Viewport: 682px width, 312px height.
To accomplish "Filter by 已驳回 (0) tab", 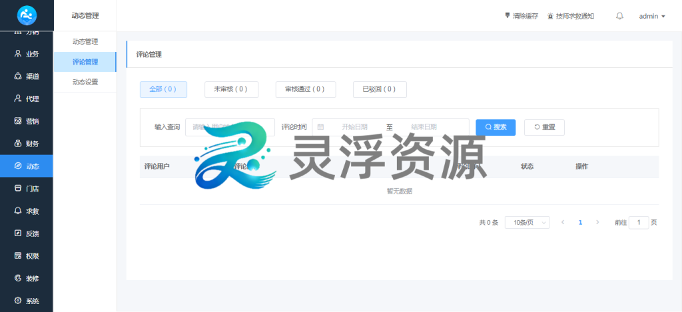I will pos(380,89).
